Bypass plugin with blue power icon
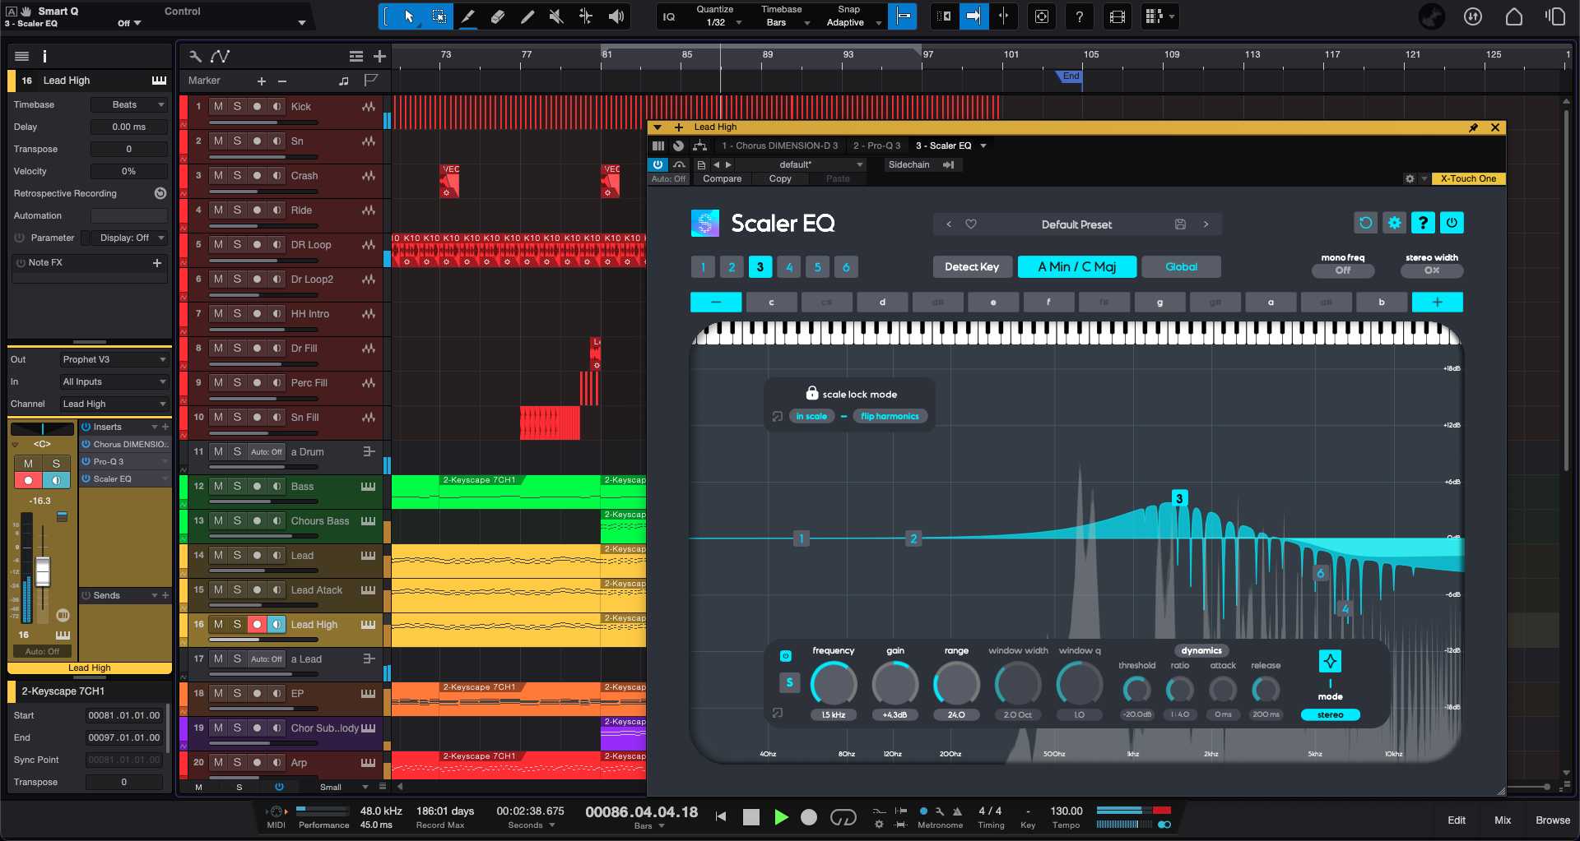 click(x=658, y=164)
